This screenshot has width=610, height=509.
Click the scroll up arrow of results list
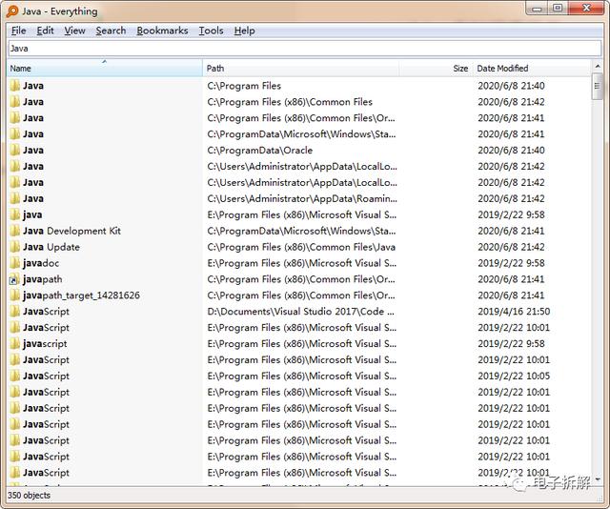(x=598, y=67)
